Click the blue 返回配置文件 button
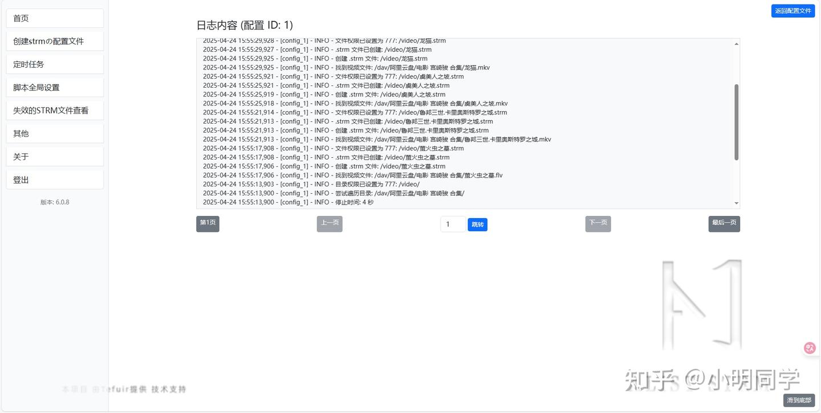 793,10
